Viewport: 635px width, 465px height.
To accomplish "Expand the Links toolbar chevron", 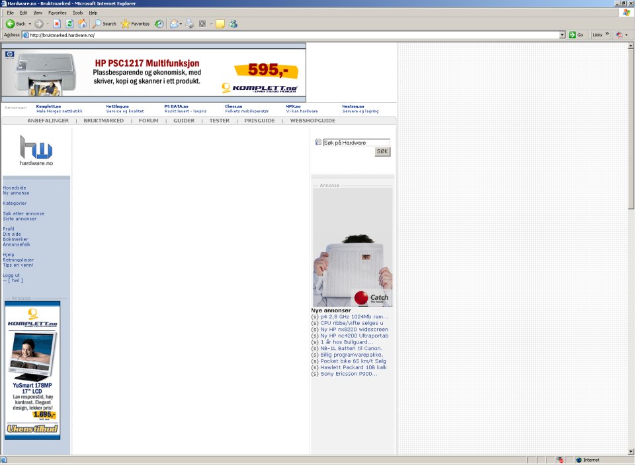I will tap(607, 34).
